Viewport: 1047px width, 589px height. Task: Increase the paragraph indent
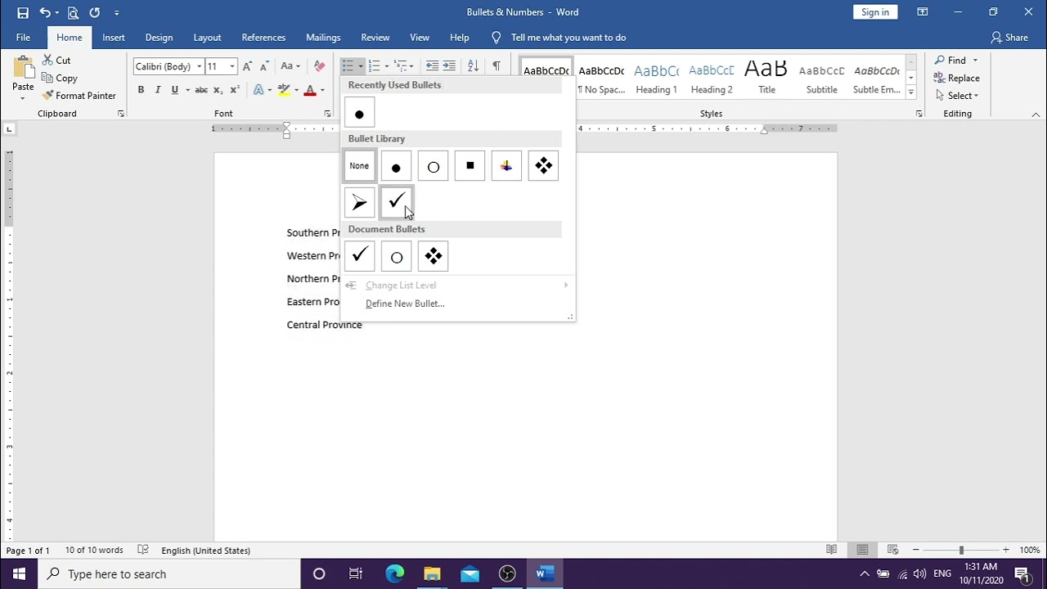tap(449, 66)
